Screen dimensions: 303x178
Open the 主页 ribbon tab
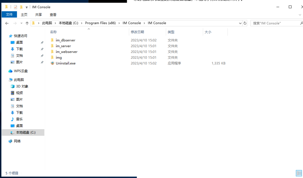(x=24, y=15)
